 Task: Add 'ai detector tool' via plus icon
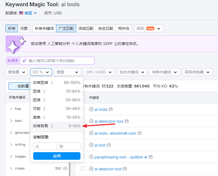[91, 169]
